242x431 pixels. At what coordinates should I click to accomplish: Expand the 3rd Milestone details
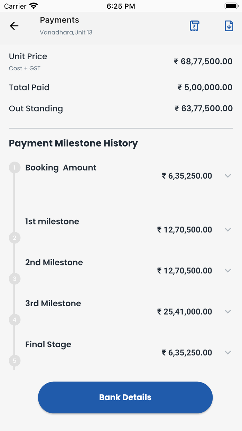[x=228, y=311]
